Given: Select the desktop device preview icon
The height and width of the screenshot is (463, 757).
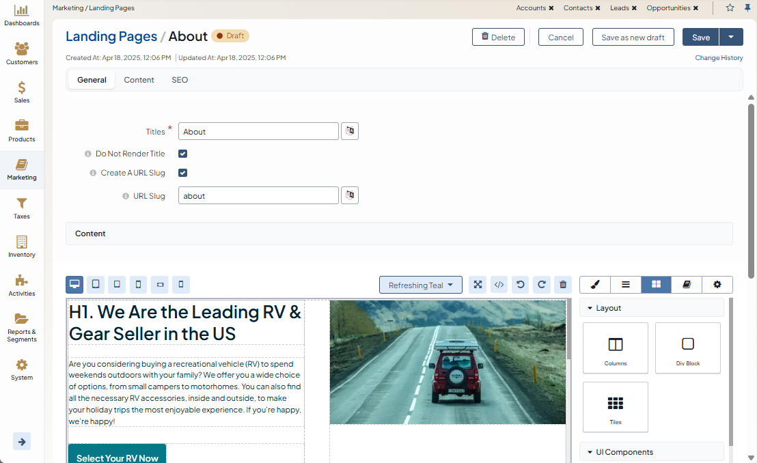Looking at the screenshot, I should pos(74,285).
